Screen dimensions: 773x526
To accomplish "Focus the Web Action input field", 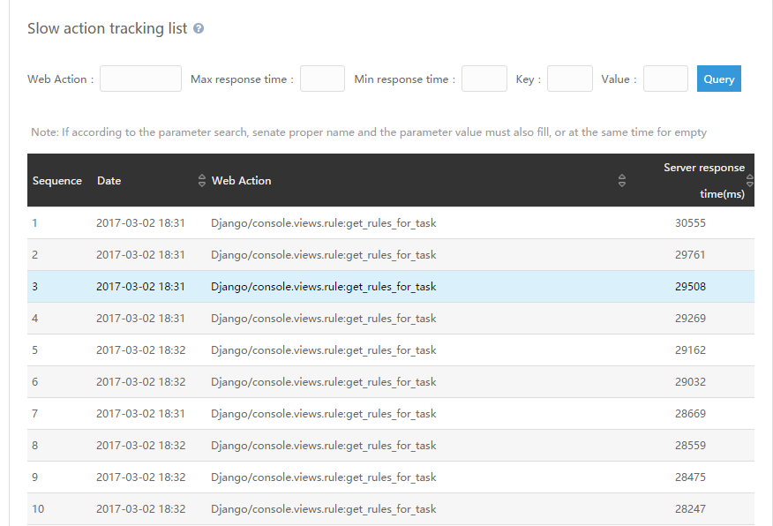I will click(x=140, y=79).
